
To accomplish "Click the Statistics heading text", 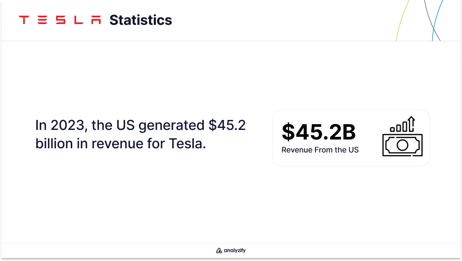I will point(141,20).
